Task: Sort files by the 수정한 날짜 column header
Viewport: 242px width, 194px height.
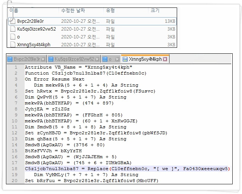Action: pyautogui.click(x=73, y=10)
